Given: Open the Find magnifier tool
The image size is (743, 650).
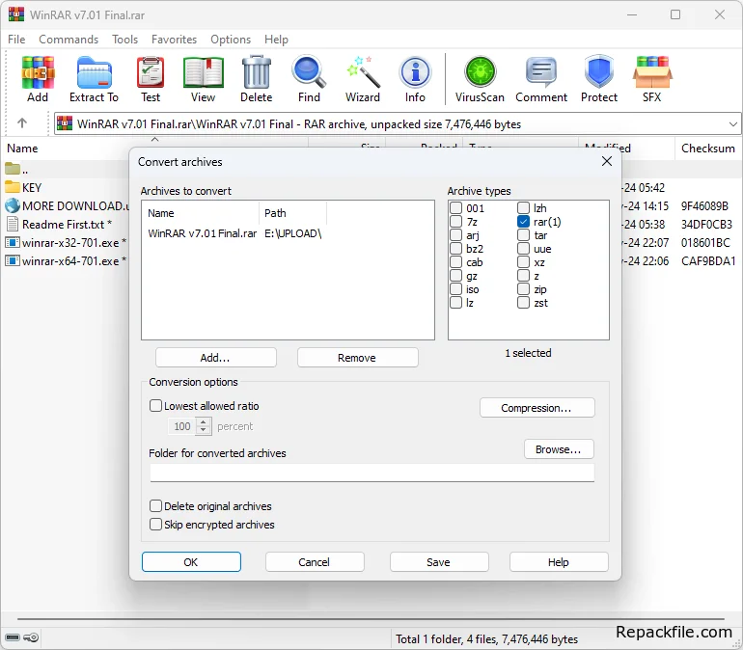Looking at the screenshot, I should click(x=309, y=78).
